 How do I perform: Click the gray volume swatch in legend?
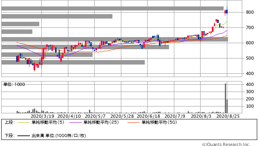tap(23, 136)
